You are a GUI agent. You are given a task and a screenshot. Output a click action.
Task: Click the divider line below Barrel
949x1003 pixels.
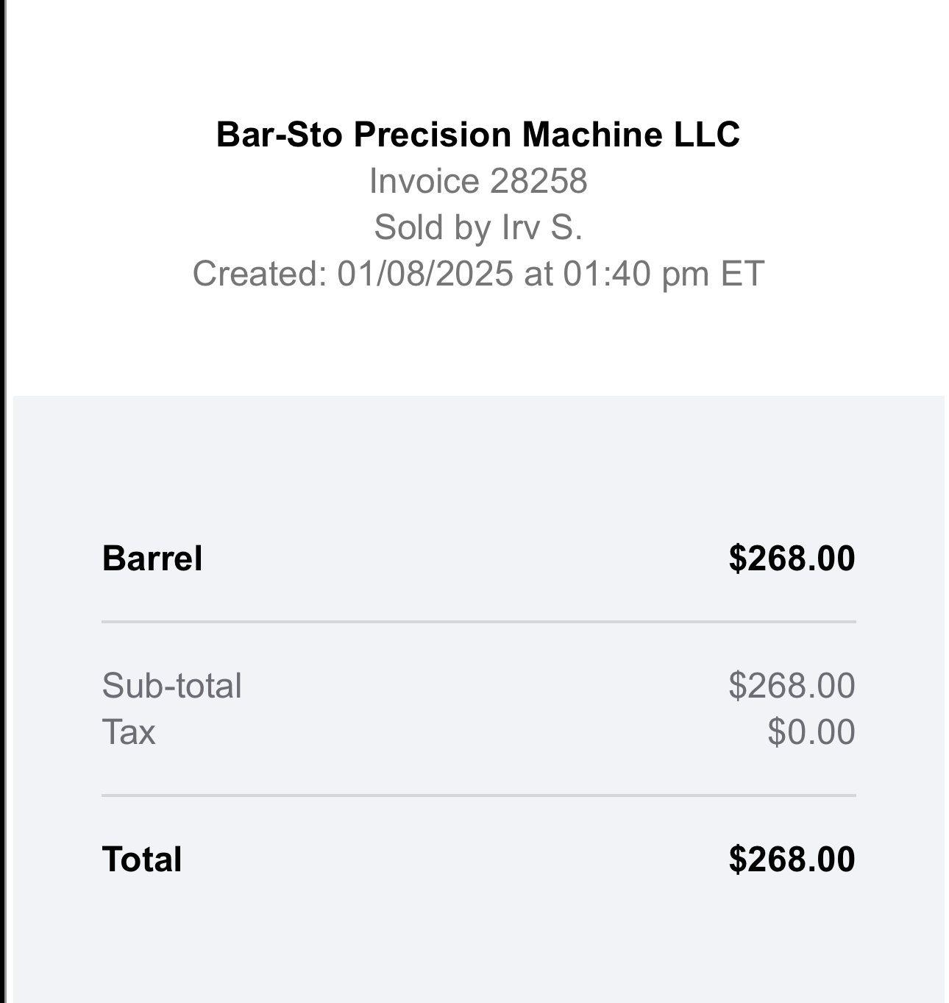coord(479,622)
